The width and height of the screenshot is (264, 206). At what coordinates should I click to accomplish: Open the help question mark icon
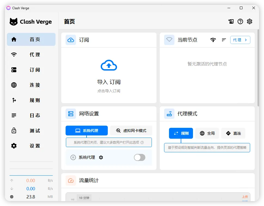click(x=240, y=22)
